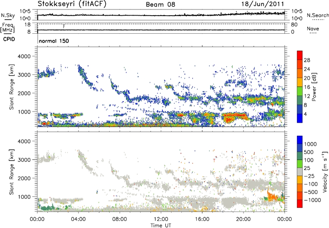Click the blue top segment of Velocity color bar
This screenshot has height=228, width=329.
(x=300, y=140)
